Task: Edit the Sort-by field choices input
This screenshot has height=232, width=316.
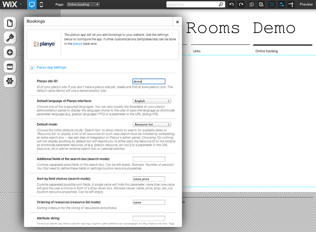Action: (149, 179)
